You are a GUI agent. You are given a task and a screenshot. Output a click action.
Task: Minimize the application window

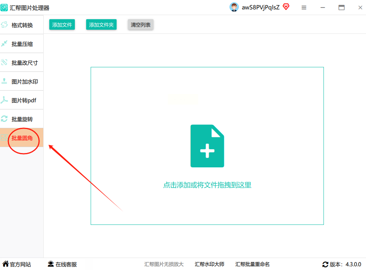323,8
